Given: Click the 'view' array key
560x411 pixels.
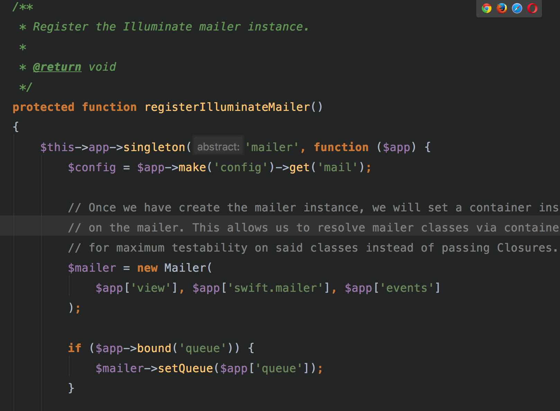Looking at the screenshot, I should 151,288.
